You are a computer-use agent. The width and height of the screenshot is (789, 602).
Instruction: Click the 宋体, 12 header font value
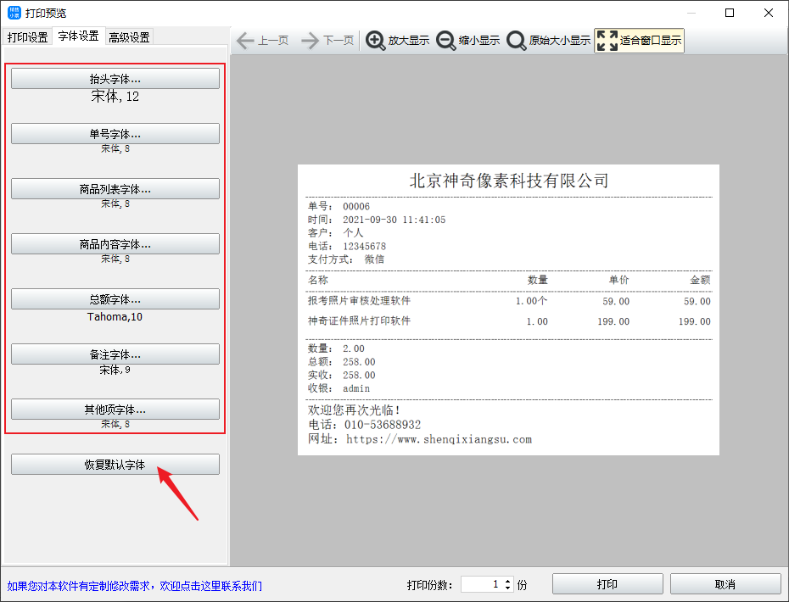[115, 97]
